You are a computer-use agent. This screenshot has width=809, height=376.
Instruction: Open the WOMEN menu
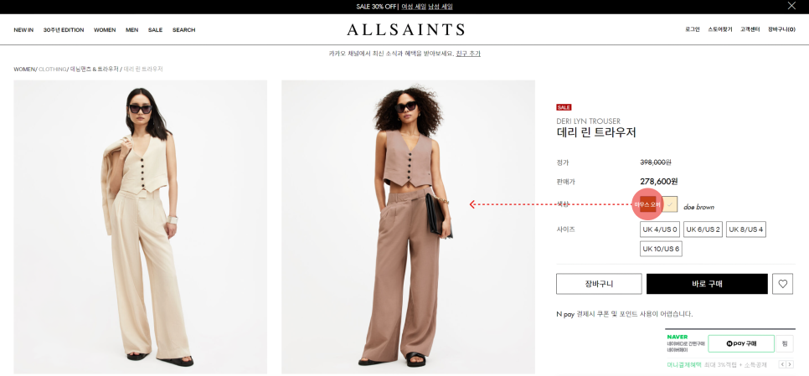tap(105, 30)
